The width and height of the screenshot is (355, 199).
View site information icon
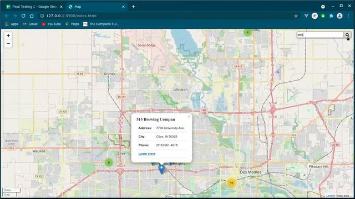(42, 16)
